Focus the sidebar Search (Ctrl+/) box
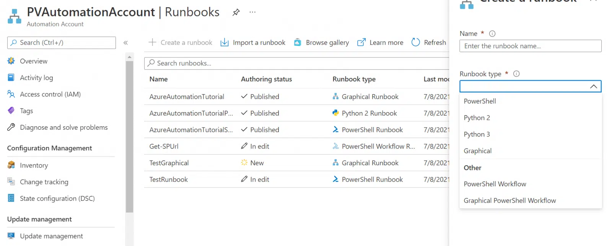This screenshot has height=246, width=612. pos(62,42)
